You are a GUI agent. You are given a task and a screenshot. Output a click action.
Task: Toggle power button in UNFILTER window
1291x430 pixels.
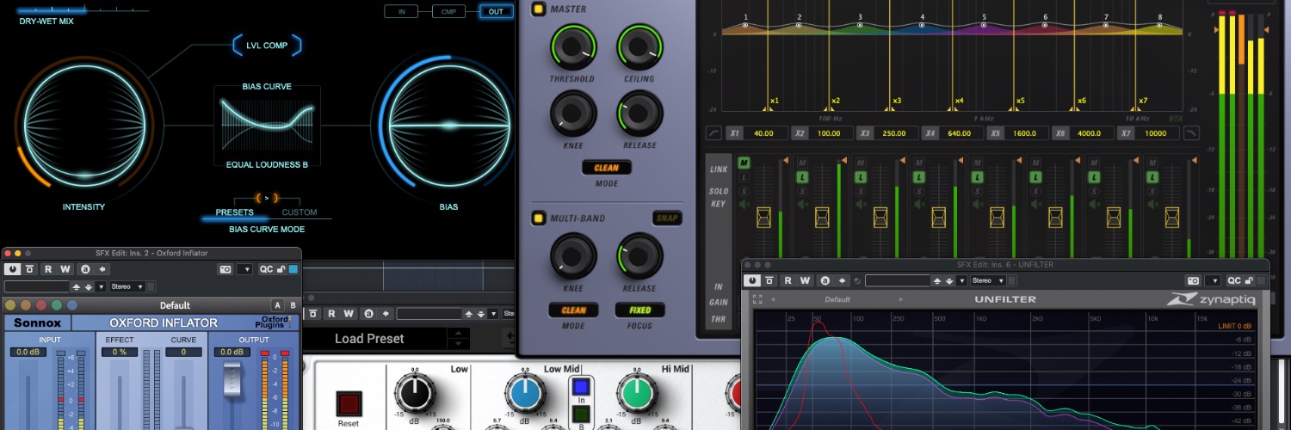(x=752, y=280)
